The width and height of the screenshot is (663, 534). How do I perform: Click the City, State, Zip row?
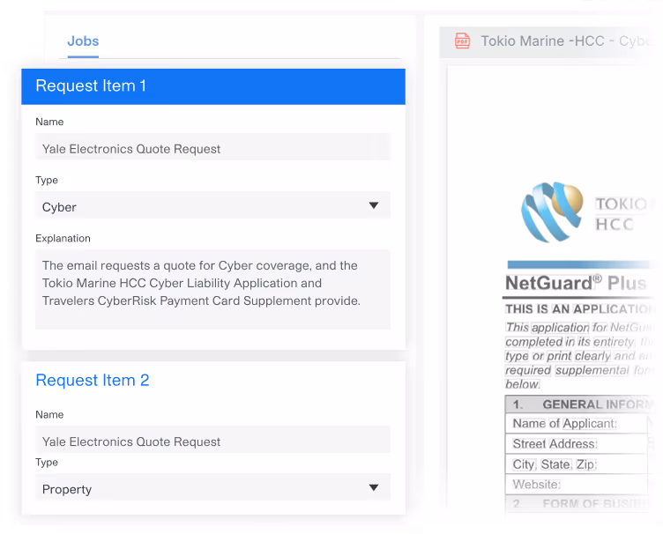tap(576, 464)
